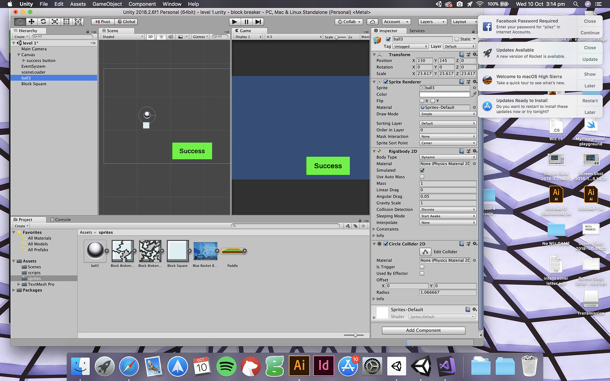
Task: Open the Layers dropdown
Action: 432,22
